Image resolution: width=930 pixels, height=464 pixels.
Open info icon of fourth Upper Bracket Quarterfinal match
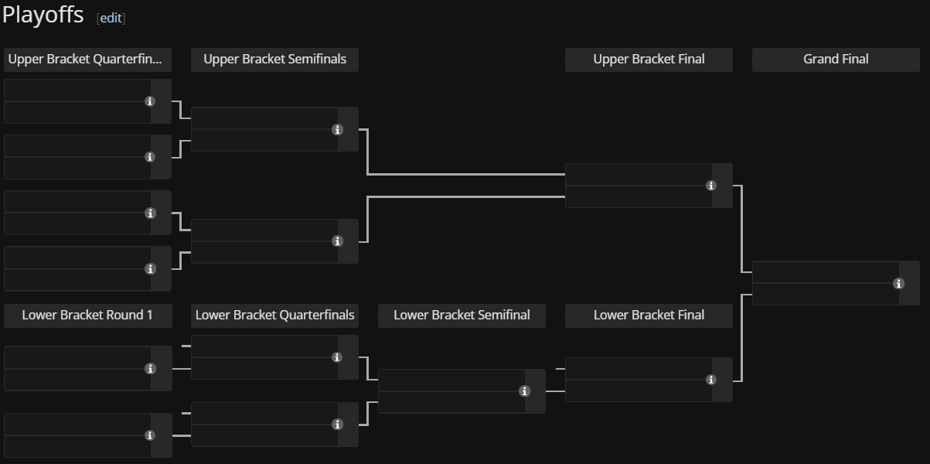click(x=150, y=269)
